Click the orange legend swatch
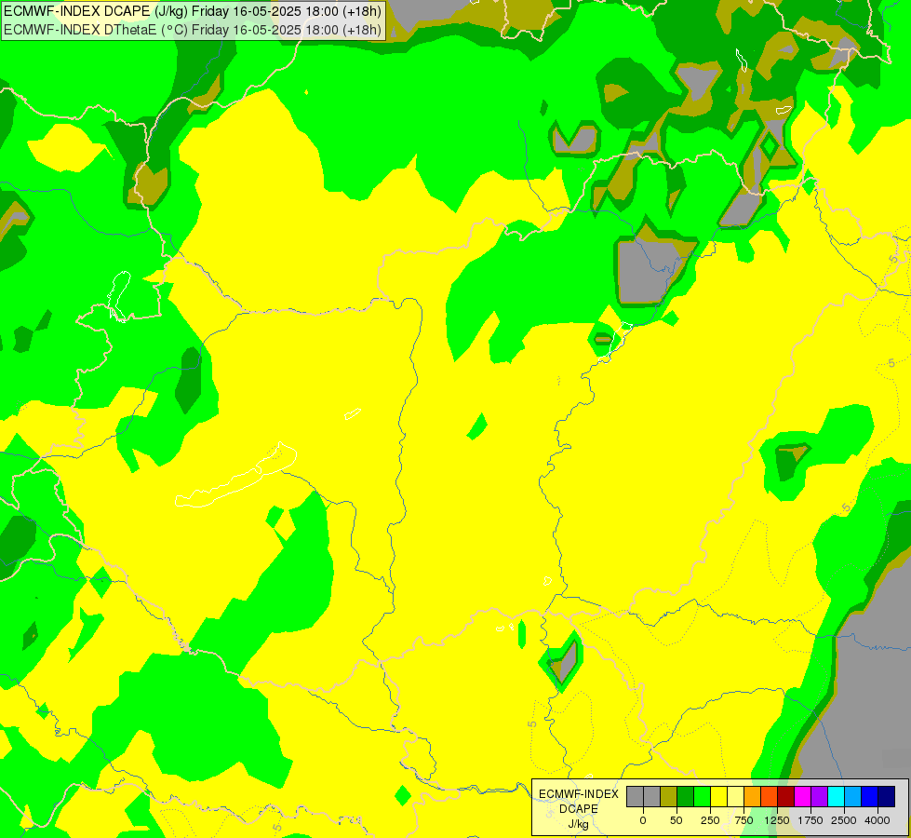The width and height of the screenshot is (911, 838). 753,797
